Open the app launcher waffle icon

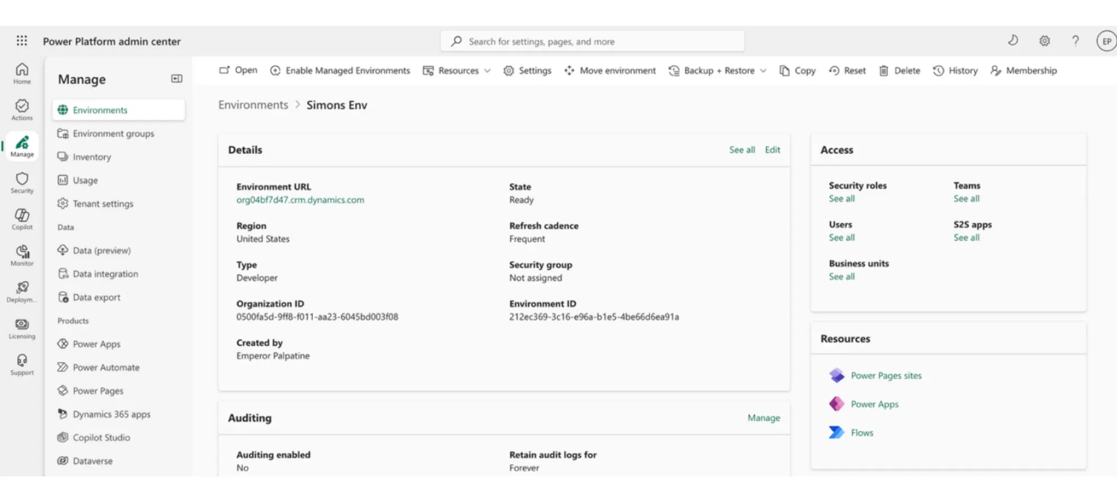(22, 41)
